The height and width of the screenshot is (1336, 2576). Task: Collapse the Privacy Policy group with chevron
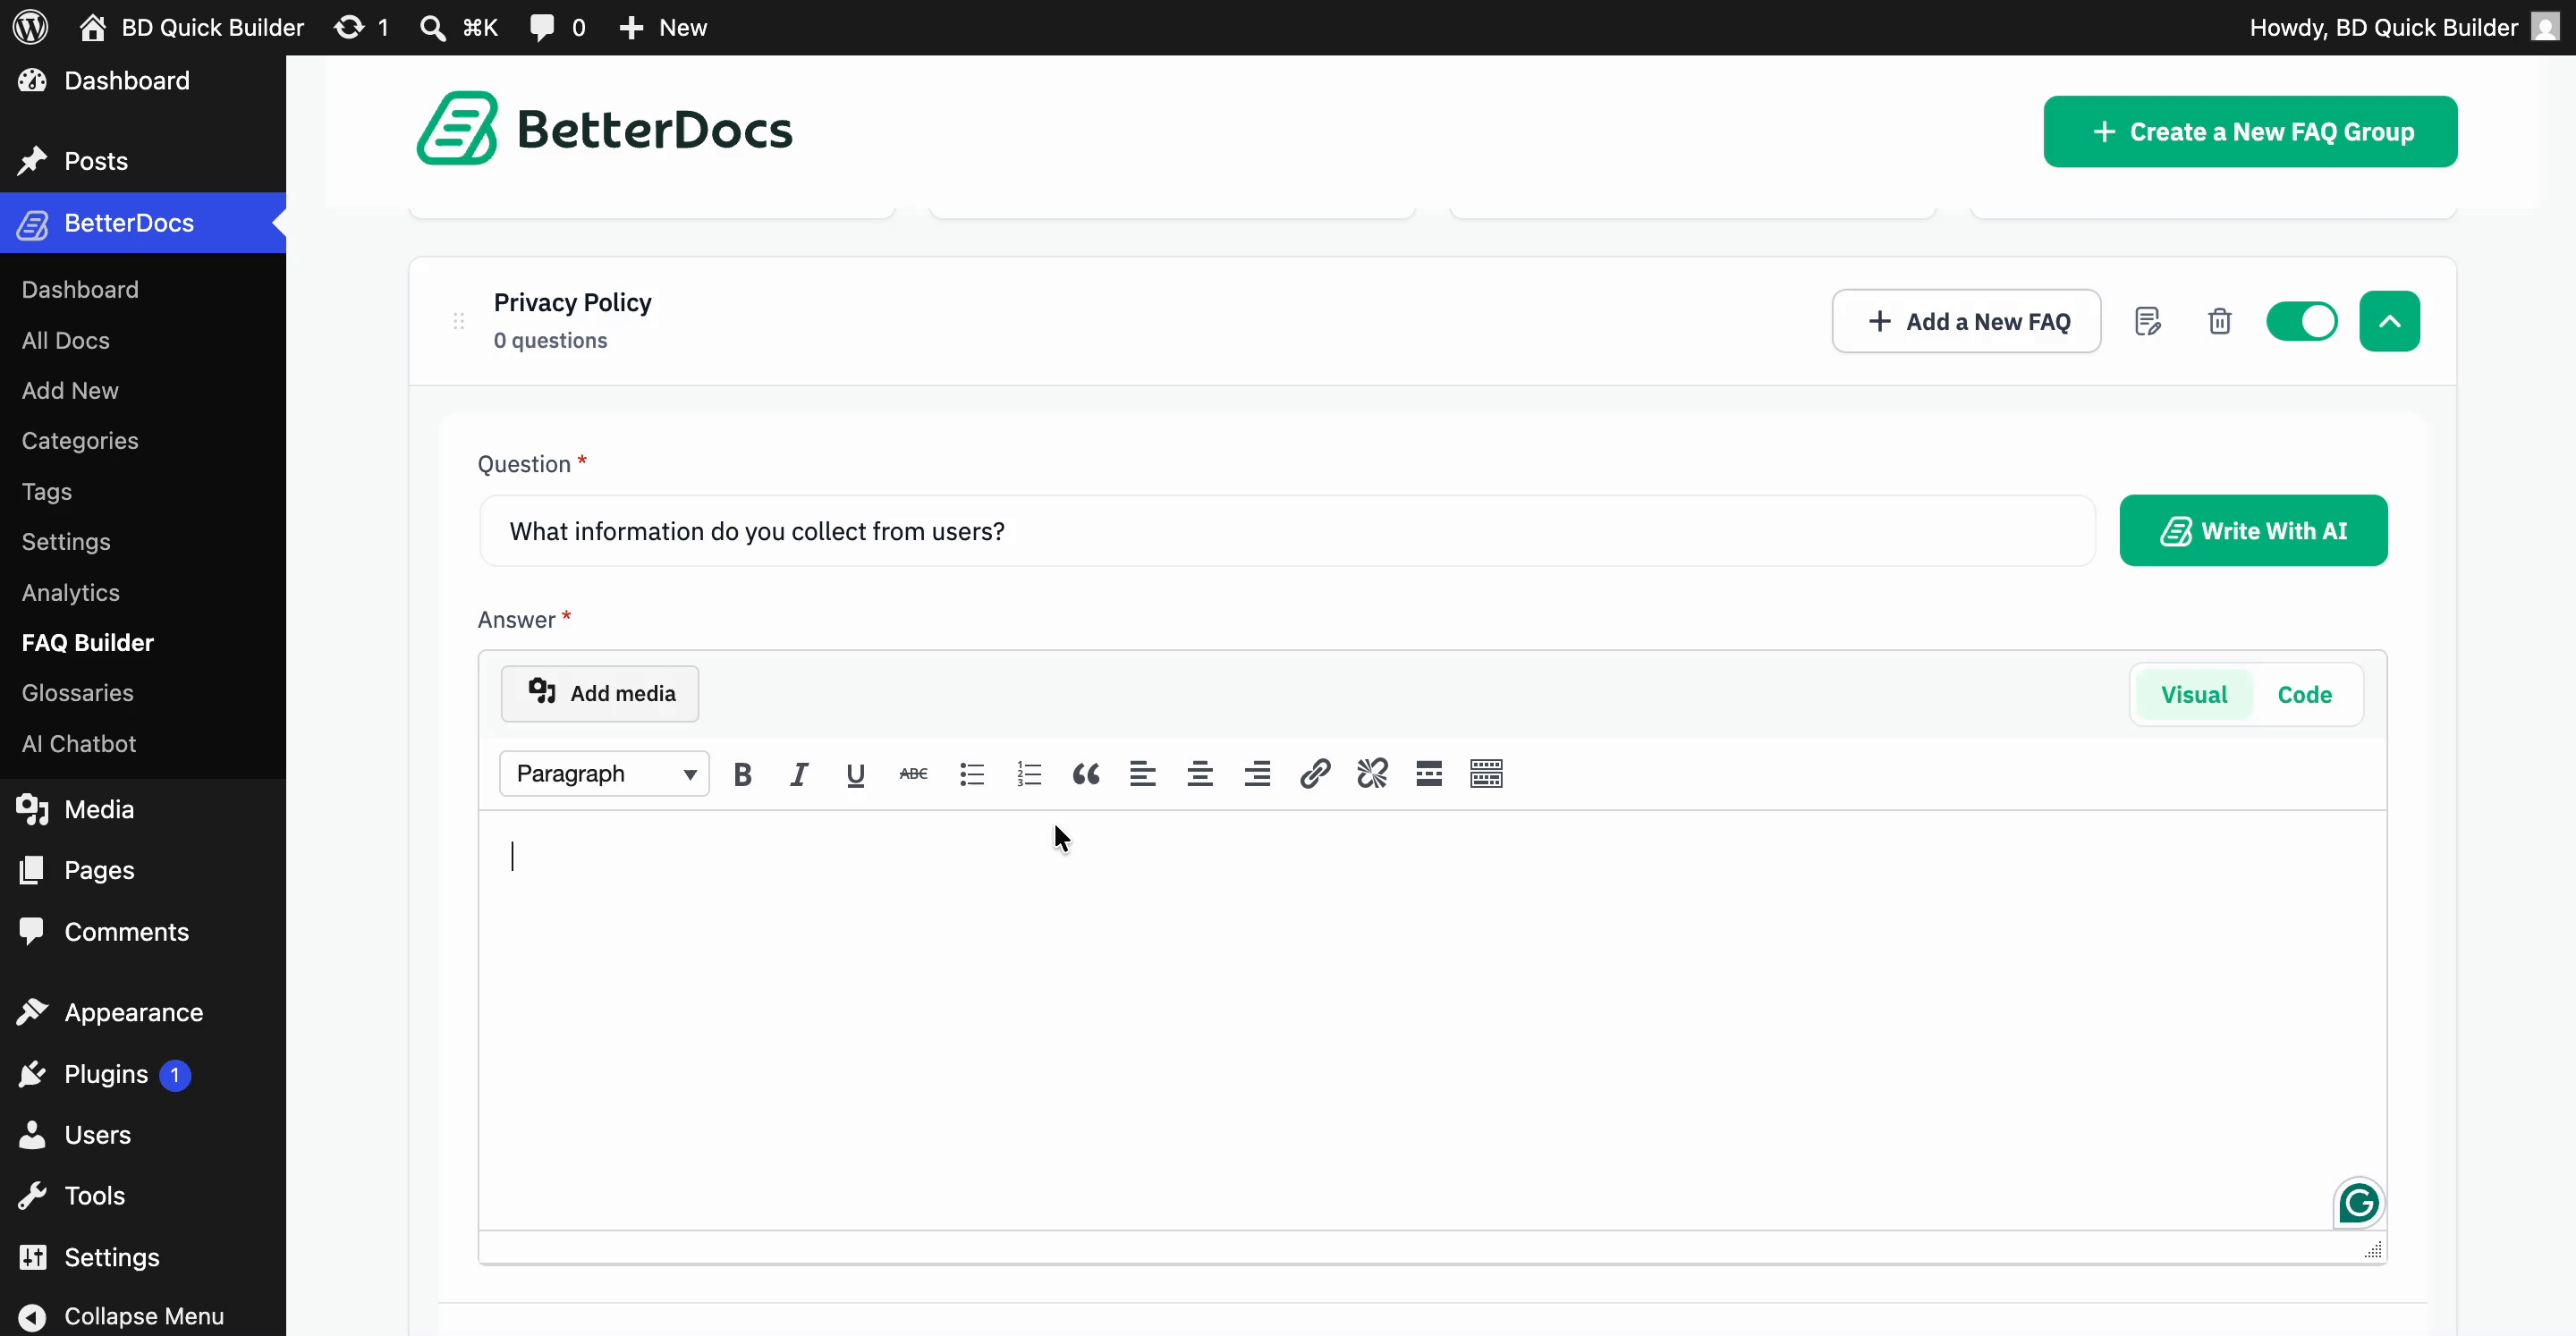click(2389, 321)
